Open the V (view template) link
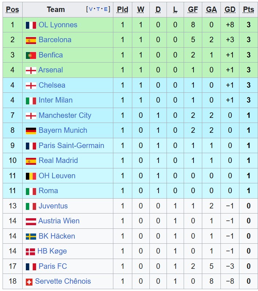The height and width of the screenshot is (291, 258). (91, 9)
